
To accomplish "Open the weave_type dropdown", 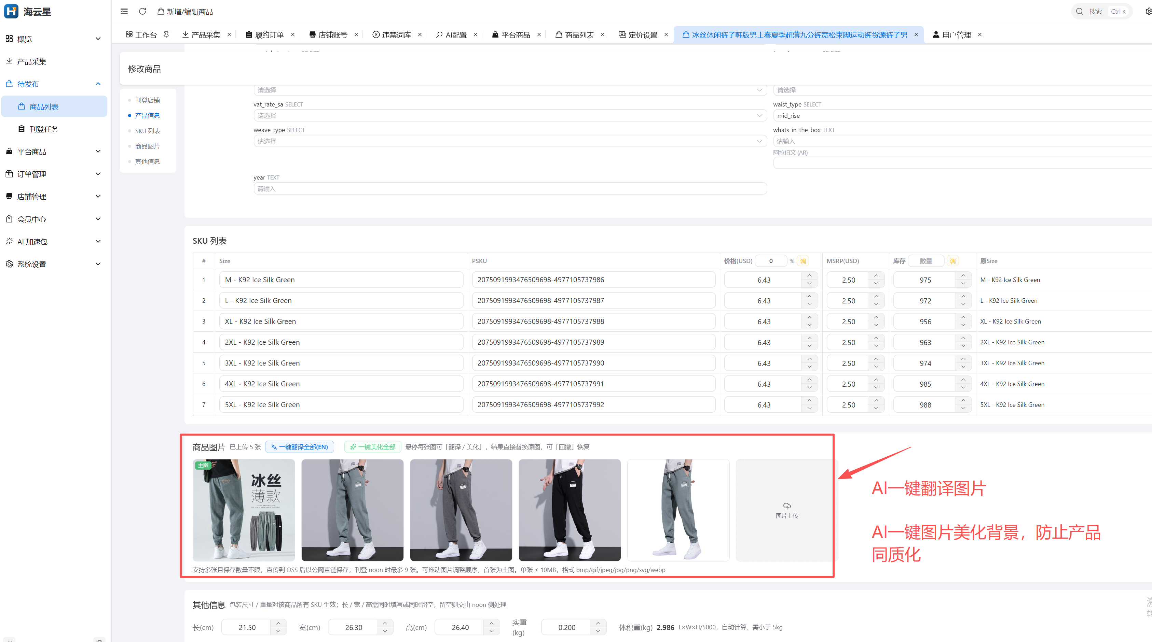I will pyautogui.click(x=510, y=141).
